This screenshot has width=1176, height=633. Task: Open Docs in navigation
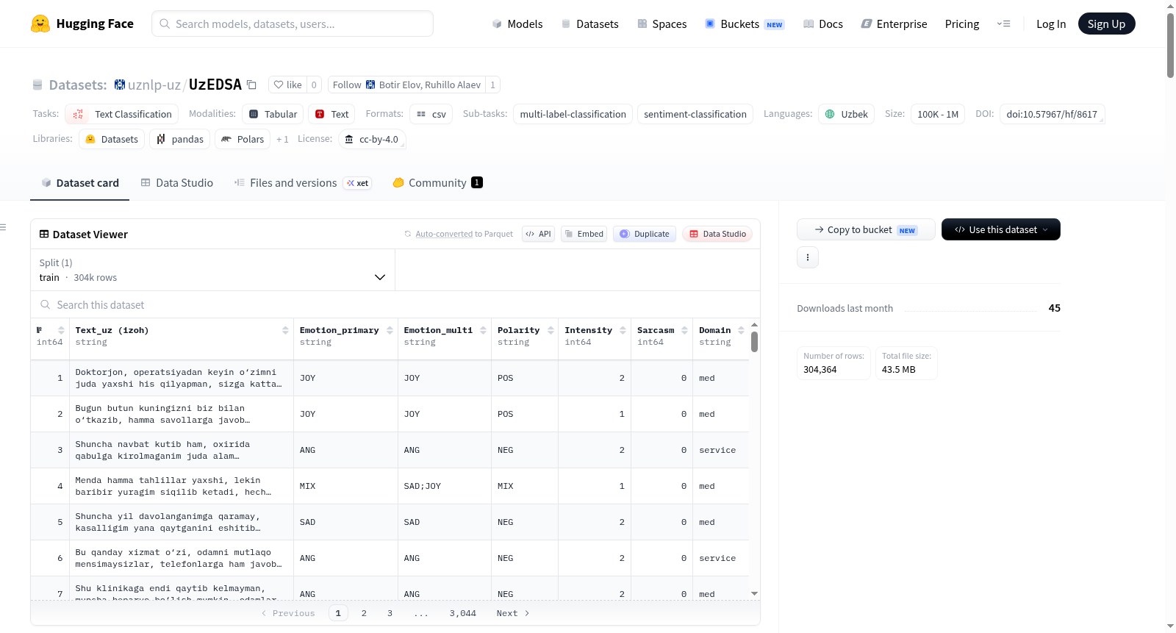823,24
